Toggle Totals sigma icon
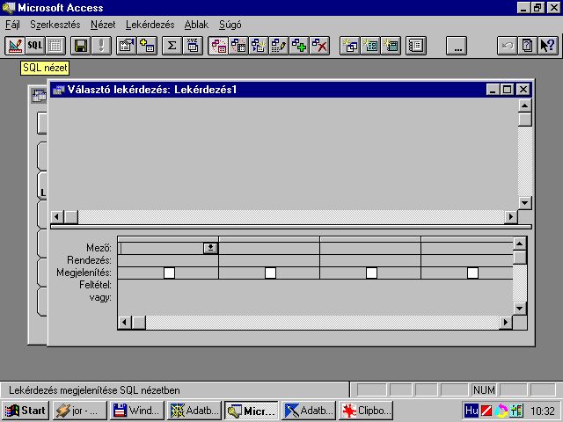The height and width of the screenshot is (422, 563). click(x=172, y=46)
